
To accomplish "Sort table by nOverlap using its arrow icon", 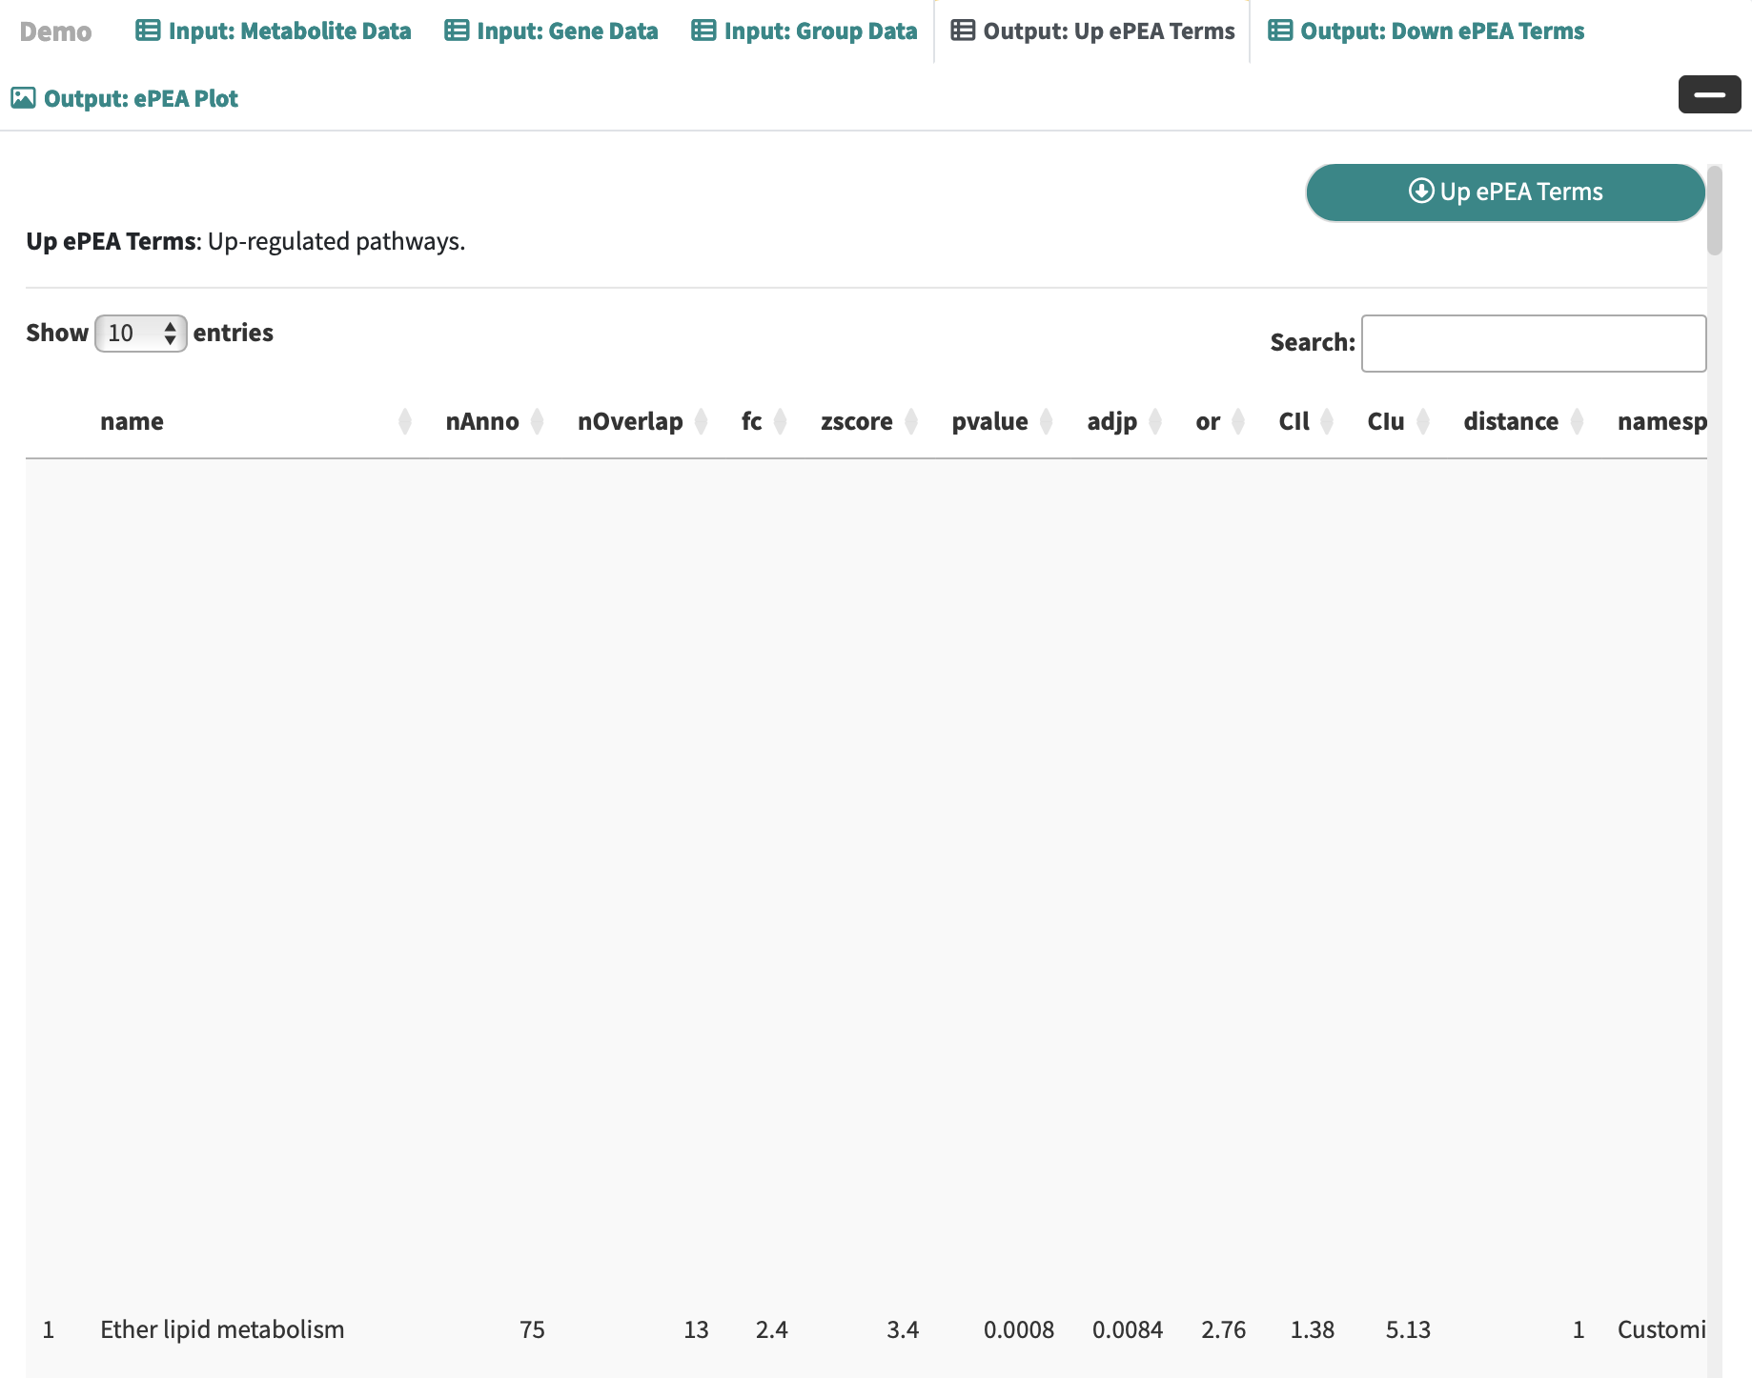I will click(x=701, y=421).
